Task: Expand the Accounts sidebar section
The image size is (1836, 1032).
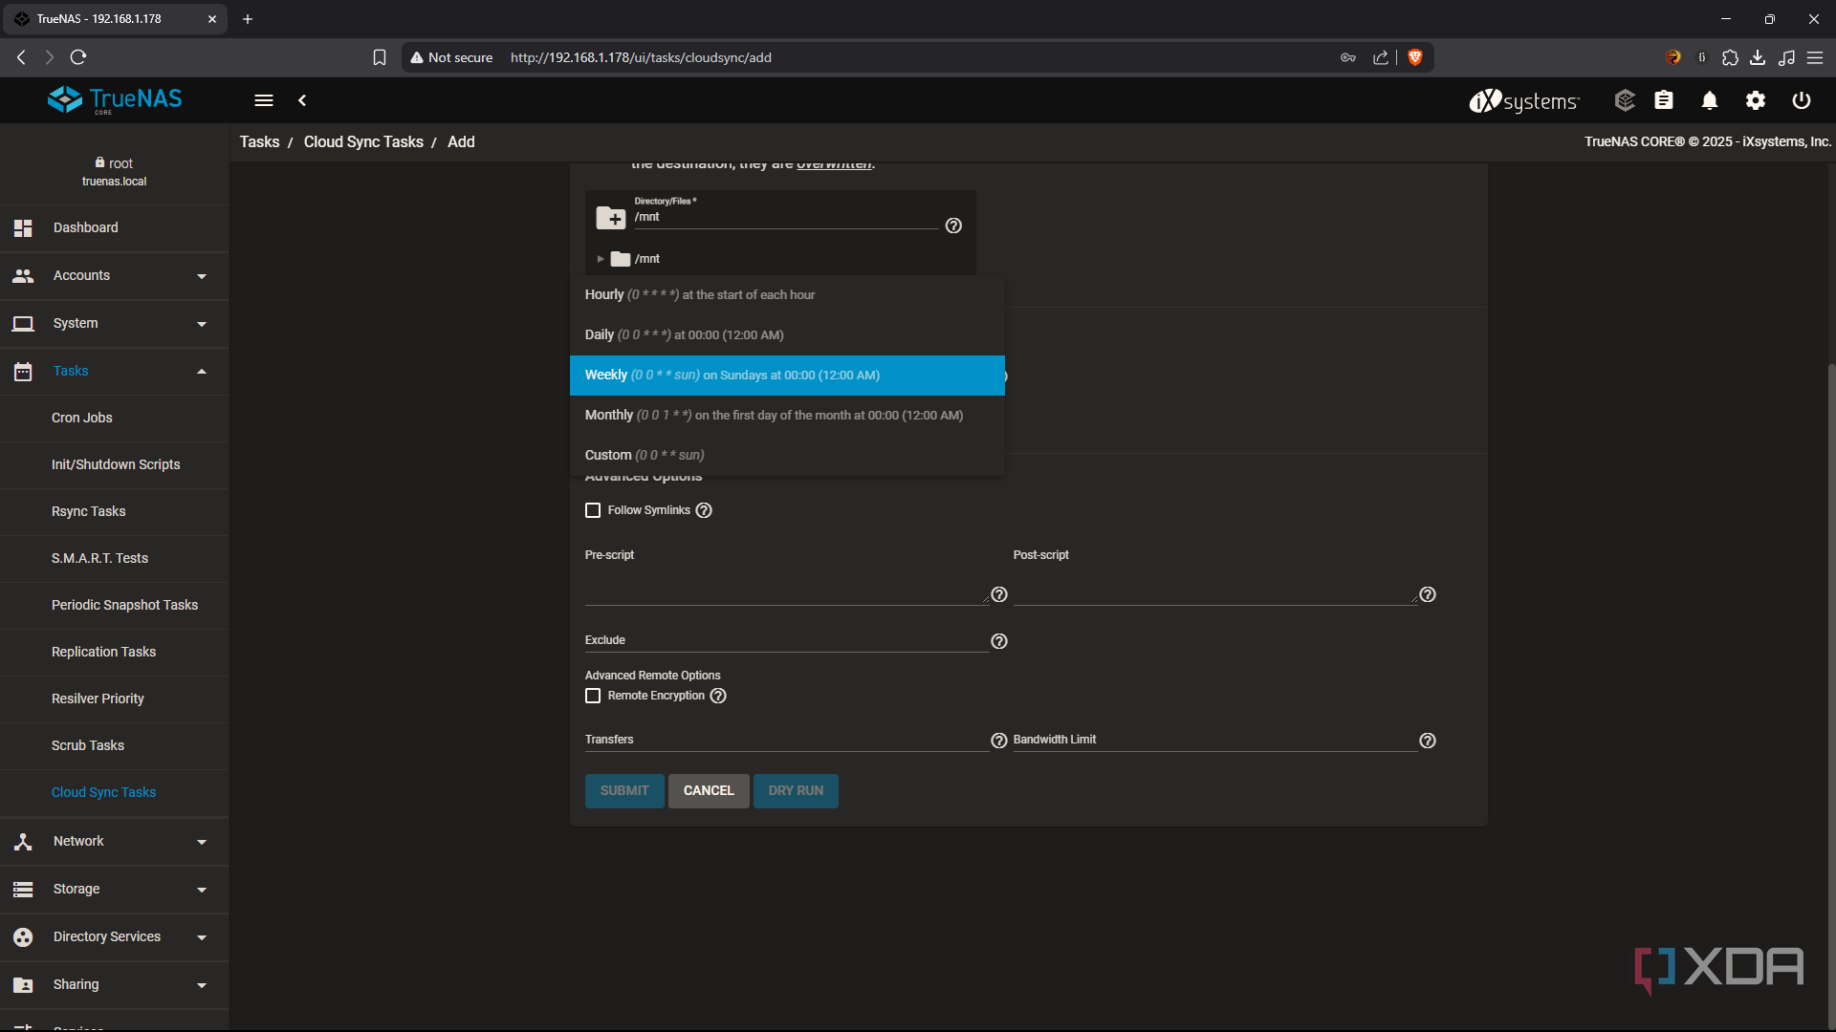Action: coord(115,276)
